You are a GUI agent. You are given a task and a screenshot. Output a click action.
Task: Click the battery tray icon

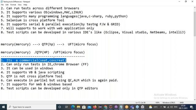[x=164, y=107]
